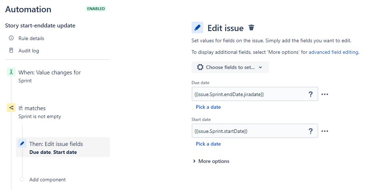The width and height of the screenshot is (366, 190).
Task: Open the three-dot menu beside Due date
Action: pos(325,94)
